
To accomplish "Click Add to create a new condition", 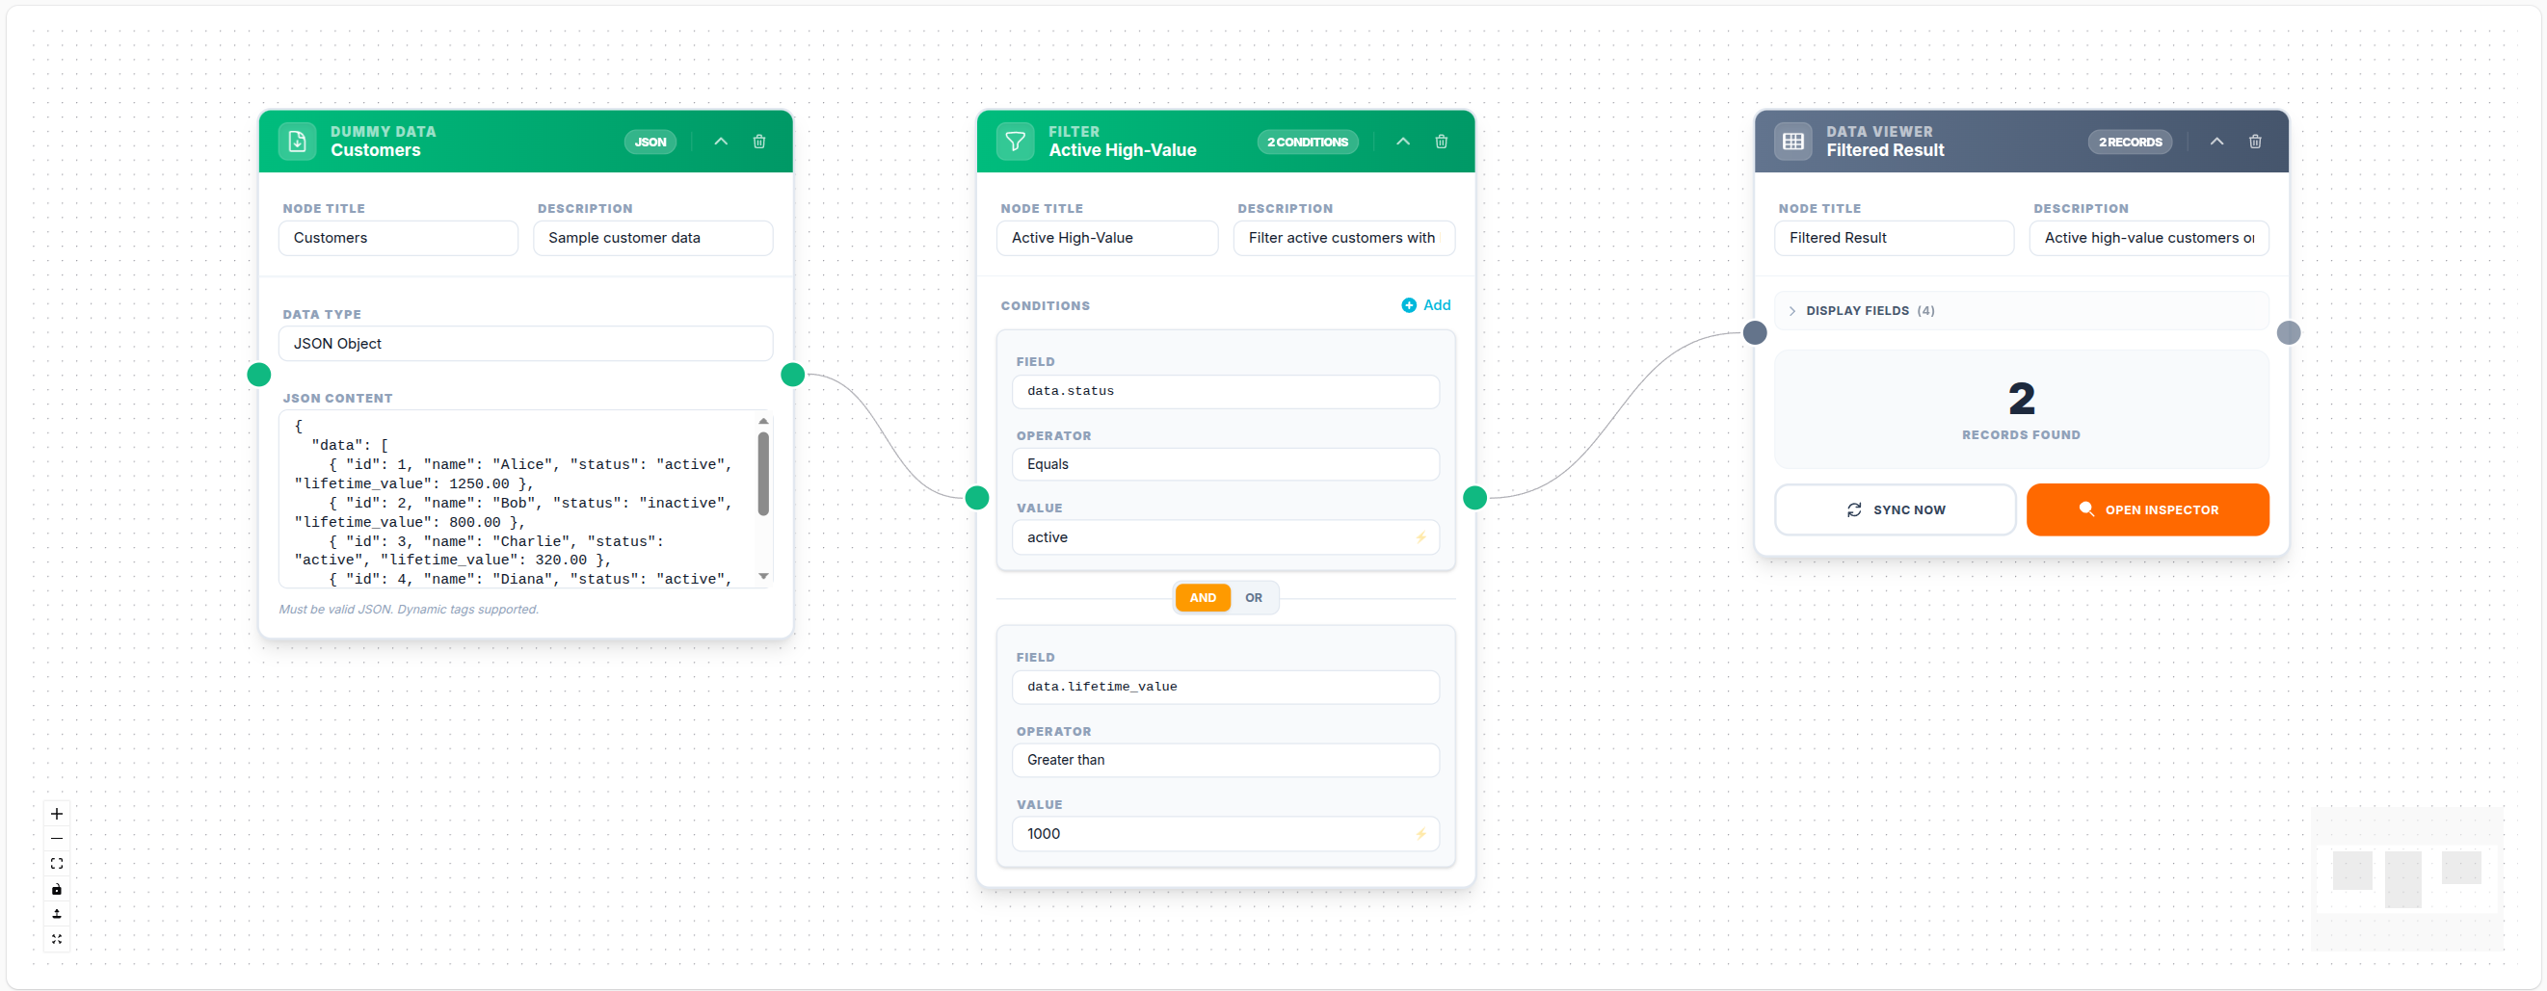I will 1427,305.
